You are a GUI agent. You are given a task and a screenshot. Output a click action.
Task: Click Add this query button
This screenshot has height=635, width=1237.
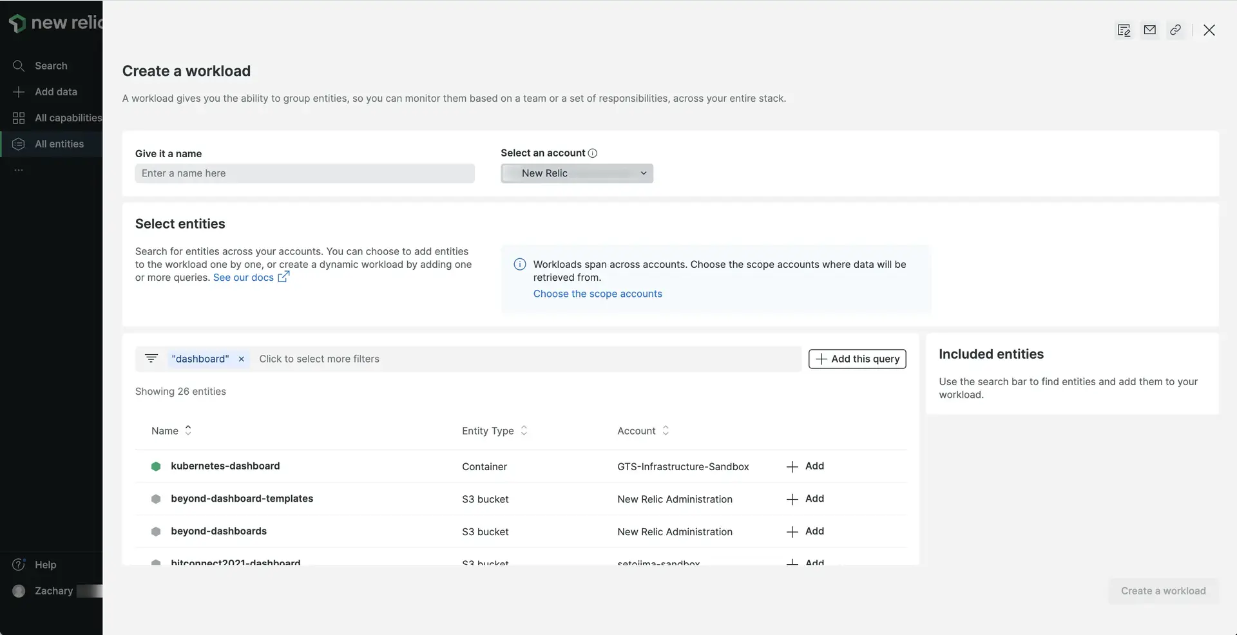[857, 359]
